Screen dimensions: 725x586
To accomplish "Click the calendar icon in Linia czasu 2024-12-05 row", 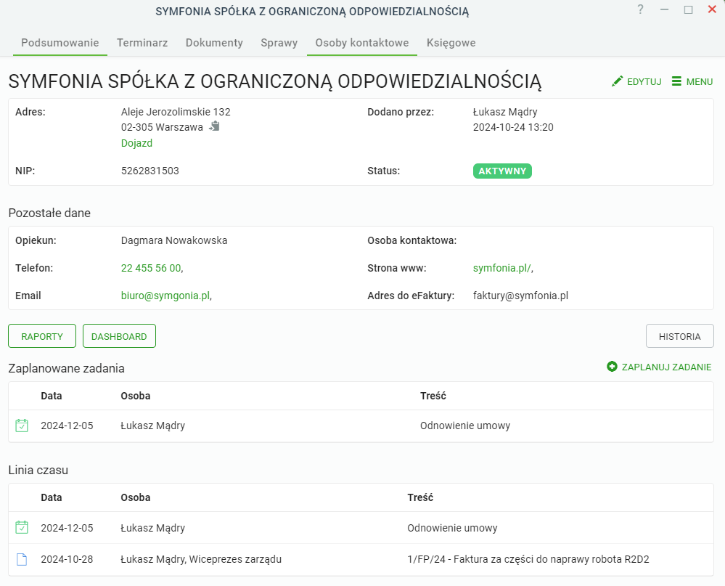I will click(x=22, y=527).
